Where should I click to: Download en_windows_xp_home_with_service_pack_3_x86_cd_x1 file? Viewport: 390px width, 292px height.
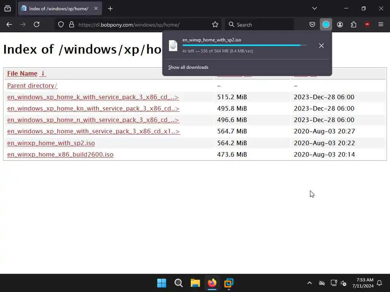click(93, 131)
